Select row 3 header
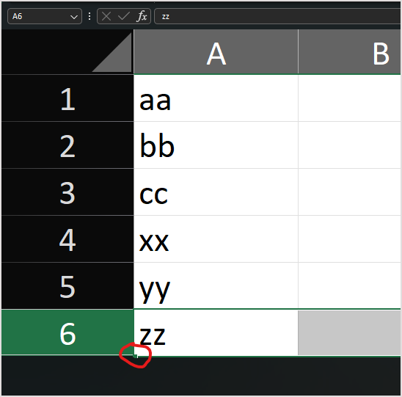Image resolution: width=402 pixels, height=397 pixels. coord(67,192)
